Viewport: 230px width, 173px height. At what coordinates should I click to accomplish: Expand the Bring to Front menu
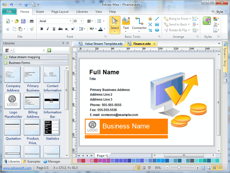tap(190, 19)
